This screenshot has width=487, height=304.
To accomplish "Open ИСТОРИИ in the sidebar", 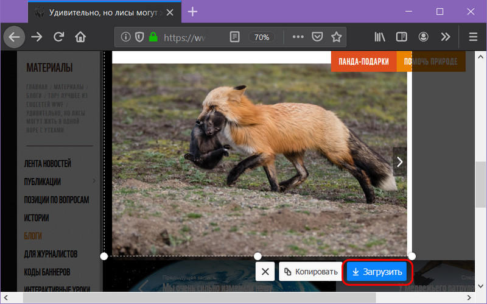I will (x=37, y=218).
